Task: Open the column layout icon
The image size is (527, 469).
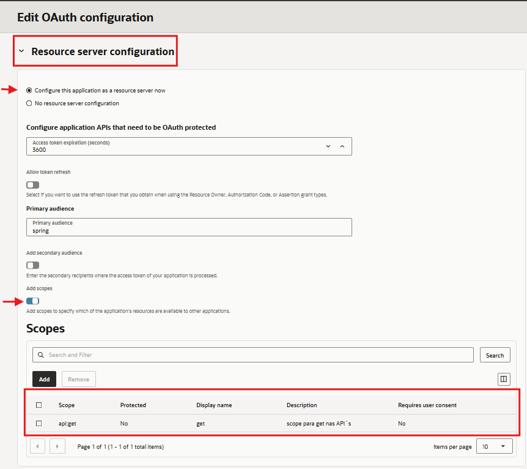Action: [504, 379]
